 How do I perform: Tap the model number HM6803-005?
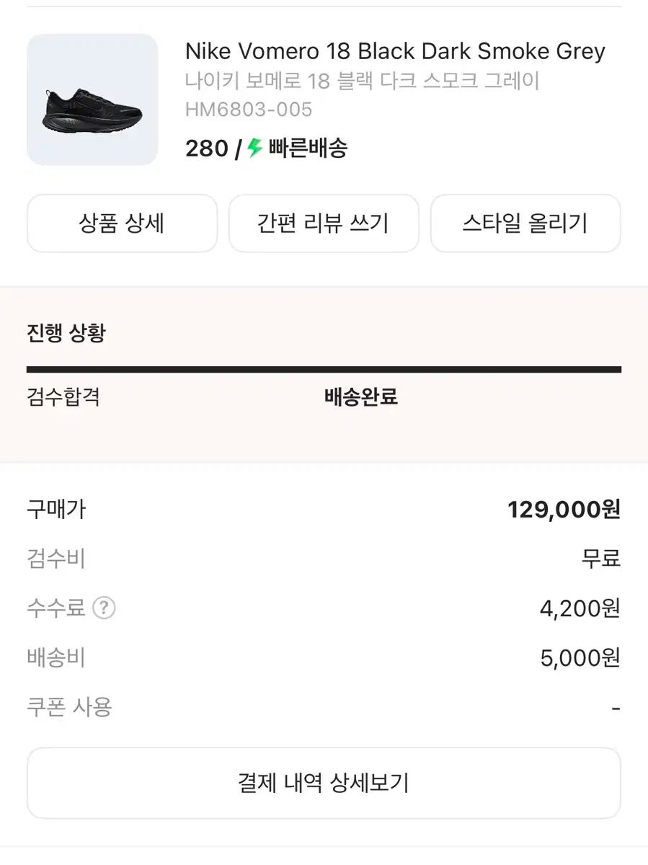[x=249, y=110]
